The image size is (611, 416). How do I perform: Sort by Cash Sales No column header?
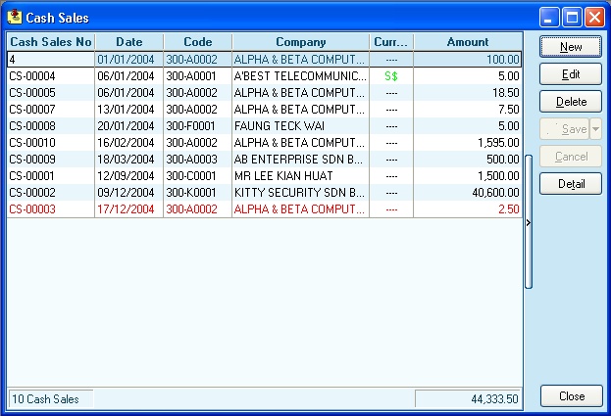point(51,42)
